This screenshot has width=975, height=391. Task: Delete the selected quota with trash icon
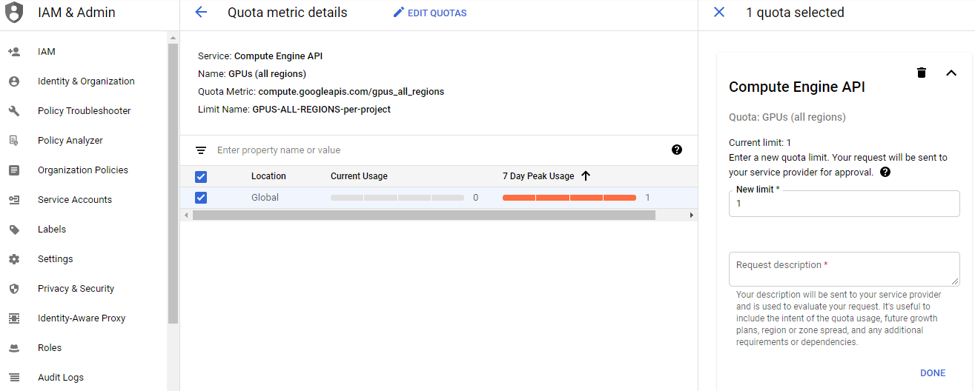(x=922, y=73)
